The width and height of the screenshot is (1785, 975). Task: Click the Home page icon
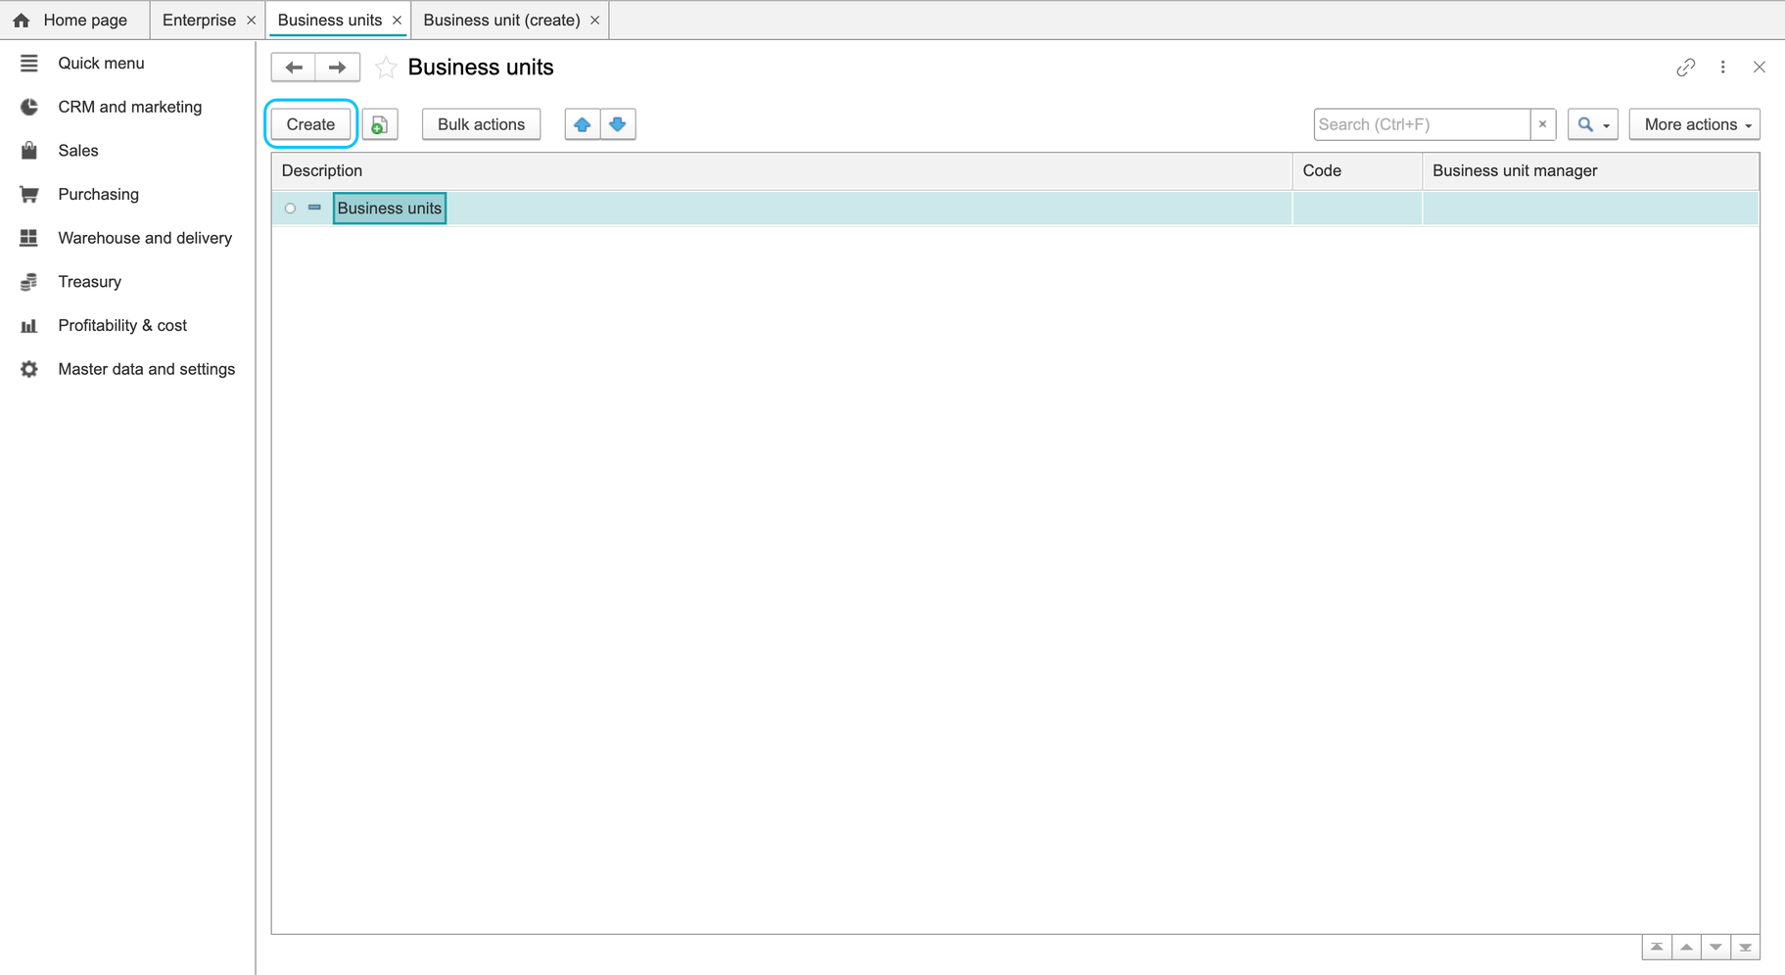22,20
